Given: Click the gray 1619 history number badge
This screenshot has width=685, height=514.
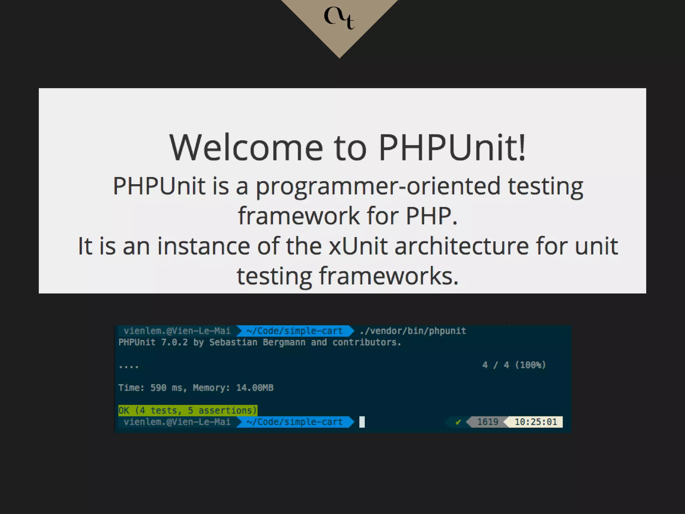Looking at the screenshot, I should tap(487, 422).
